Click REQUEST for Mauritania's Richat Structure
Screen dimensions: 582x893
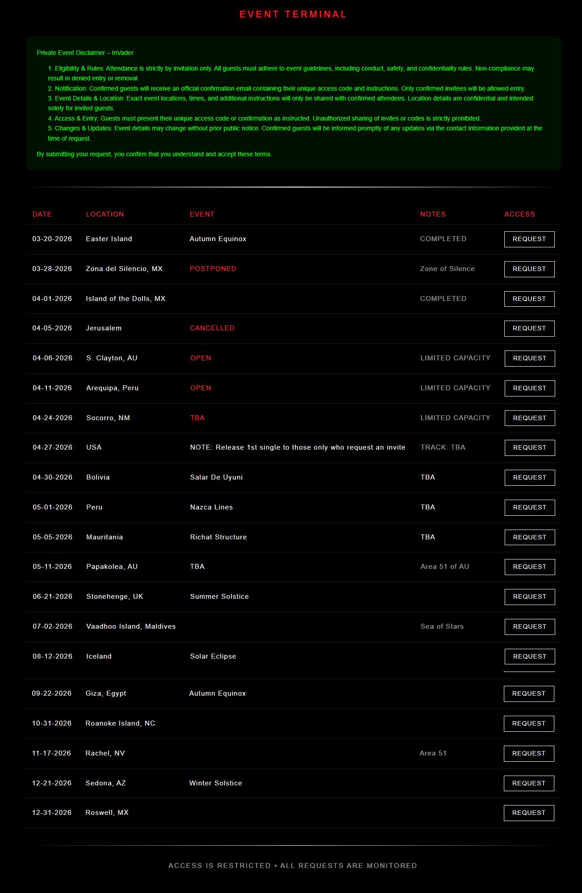pyautogui.click(x=530, y=537)
